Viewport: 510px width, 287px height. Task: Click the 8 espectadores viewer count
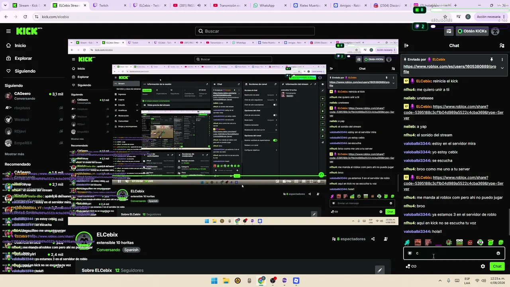click(349, 239)
